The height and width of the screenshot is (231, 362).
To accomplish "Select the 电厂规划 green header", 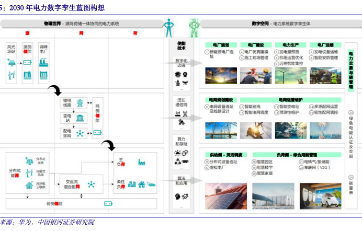I will coord(221,45).
